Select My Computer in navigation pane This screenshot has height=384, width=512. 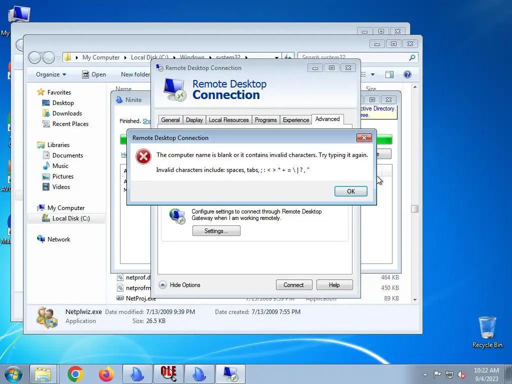[x=65, y=207]
